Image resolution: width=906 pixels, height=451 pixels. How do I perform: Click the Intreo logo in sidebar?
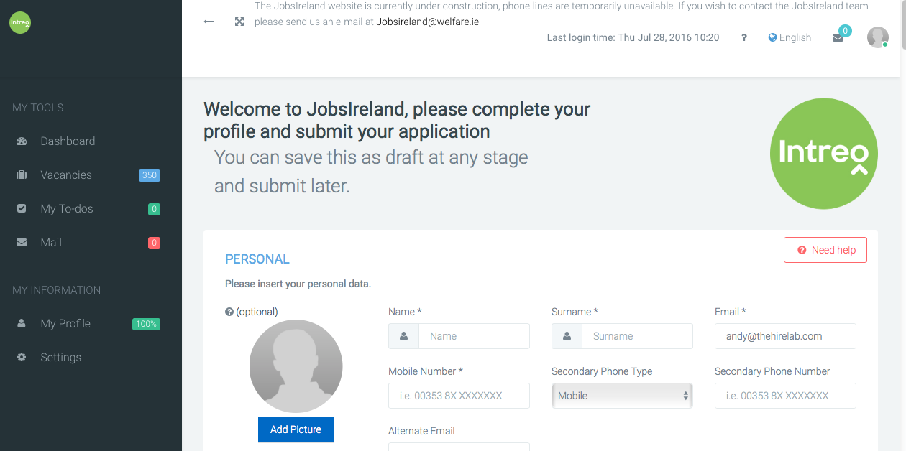20,23
